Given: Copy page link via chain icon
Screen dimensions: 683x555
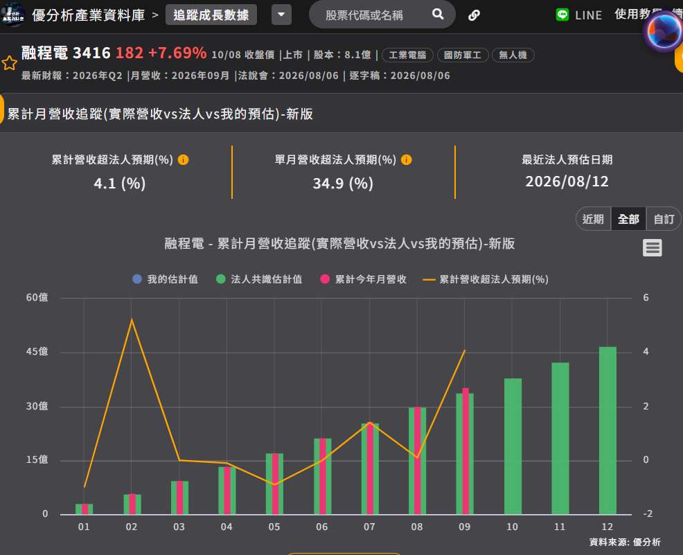Looking at the screenshot, I should coord(474,15).
